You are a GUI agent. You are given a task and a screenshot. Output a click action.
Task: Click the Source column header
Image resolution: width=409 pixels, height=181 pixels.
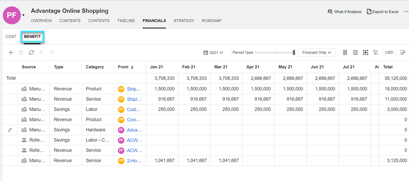(x=29, y=67)
